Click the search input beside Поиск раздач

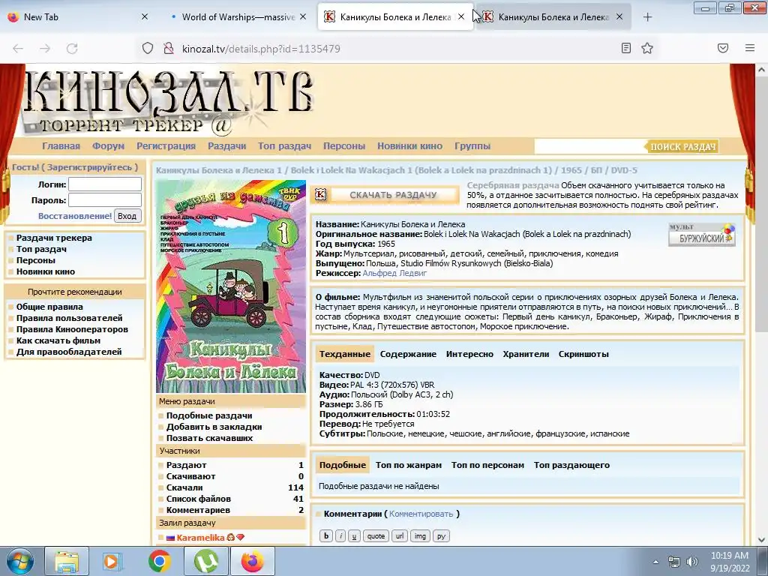tap(589, 146)
